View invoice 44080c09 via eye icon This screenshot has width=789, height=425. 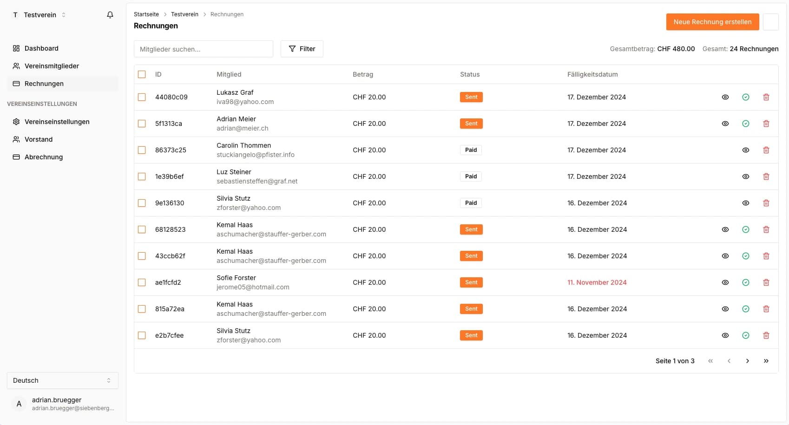(x=725, y=97)
